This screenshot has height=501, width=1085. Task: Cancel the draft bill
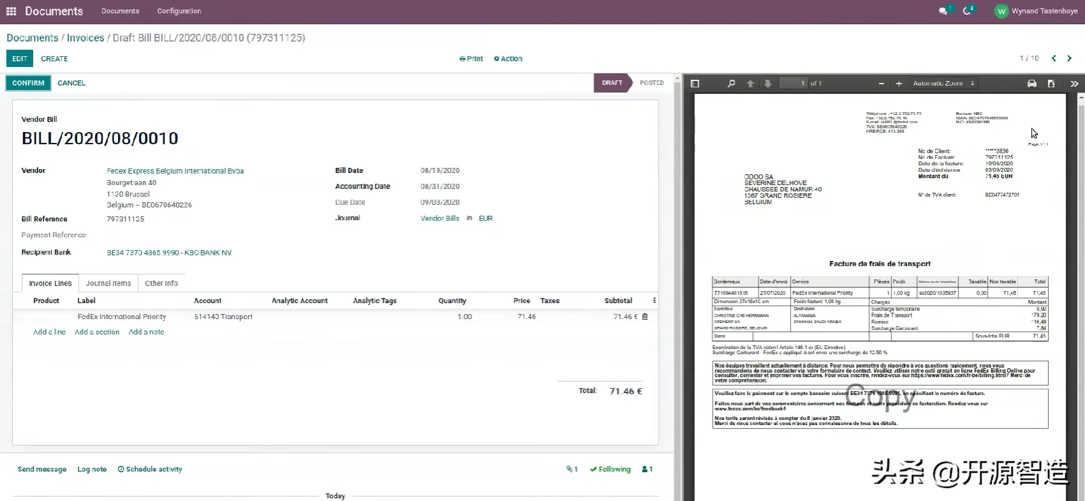(71, 83)
